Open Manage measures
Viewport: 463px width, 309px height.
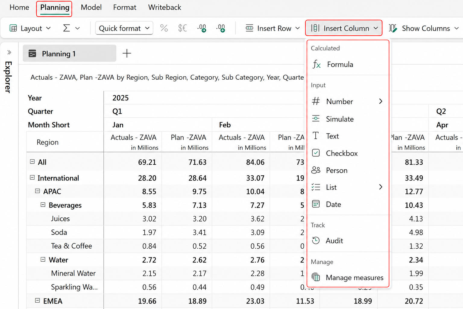click(x=348, y=277)
